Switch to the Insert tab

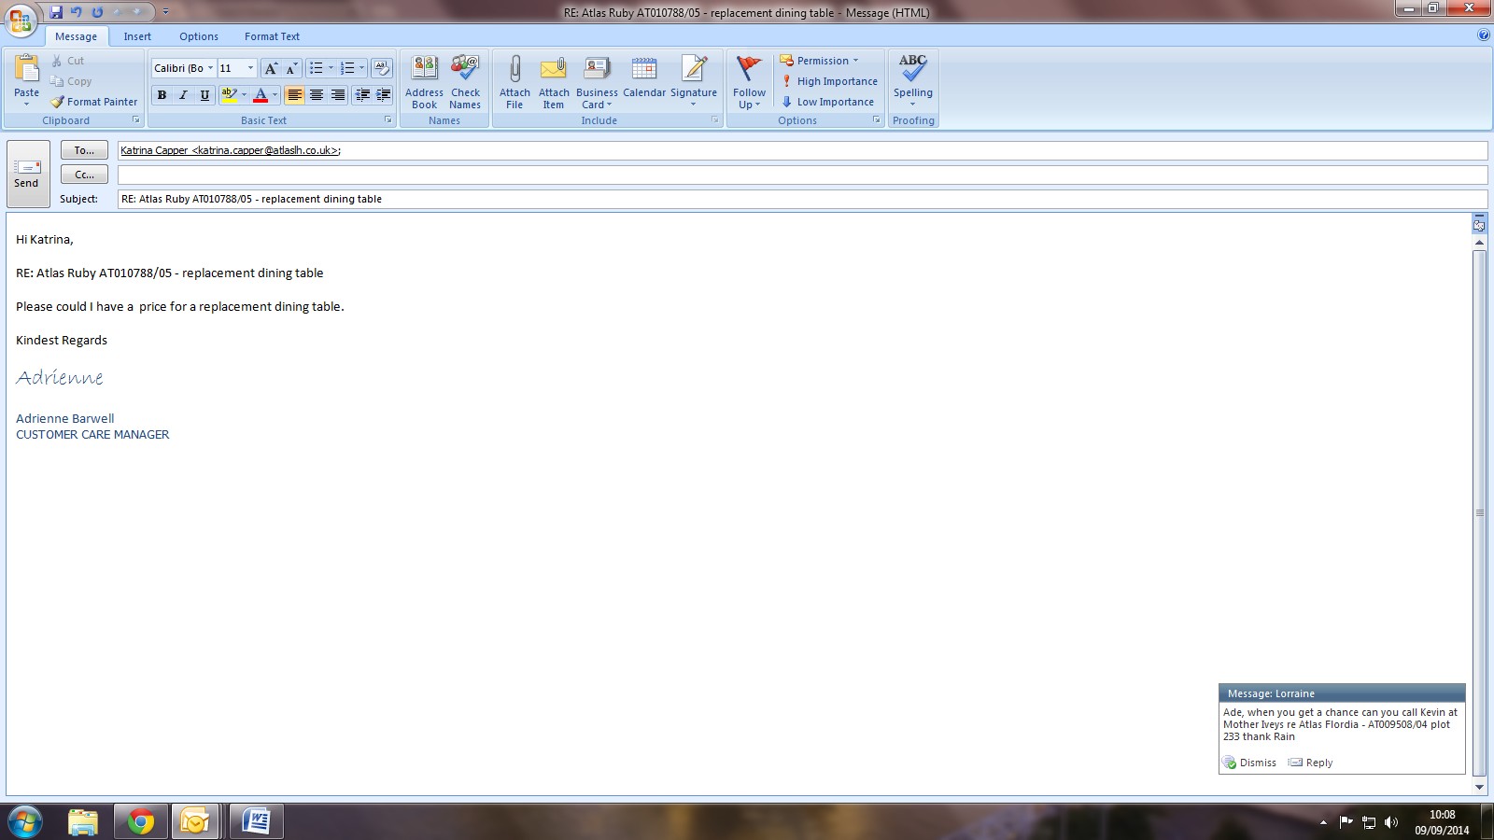[137, 36]
